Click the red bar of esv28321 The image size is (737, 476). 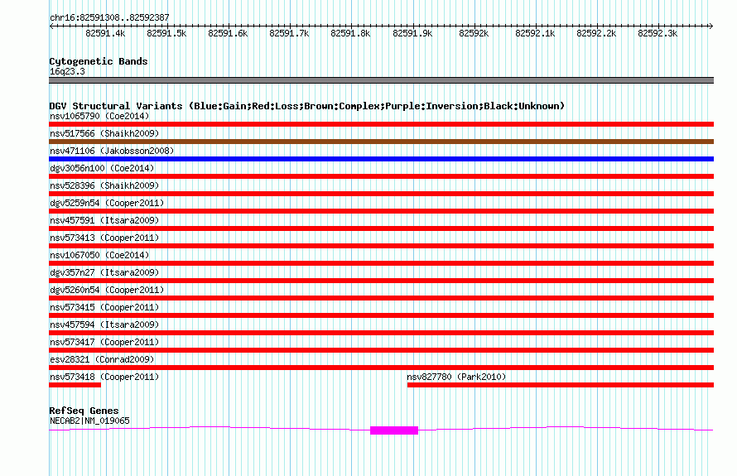coord(381,368)
